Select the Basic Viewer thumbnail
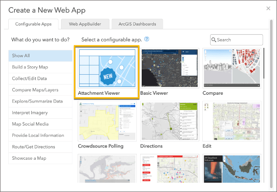Screen dimensions: 277x192 [x=170, y=68]
